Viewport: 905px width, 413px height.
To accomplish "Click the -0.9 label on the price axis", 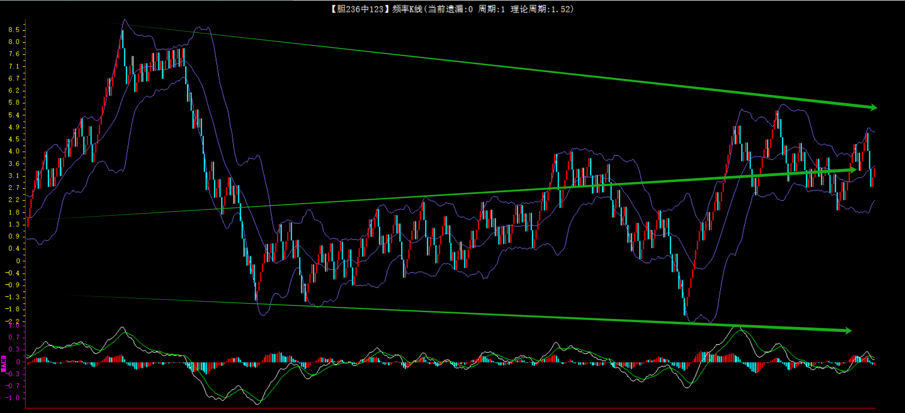I will coord(13,285).
